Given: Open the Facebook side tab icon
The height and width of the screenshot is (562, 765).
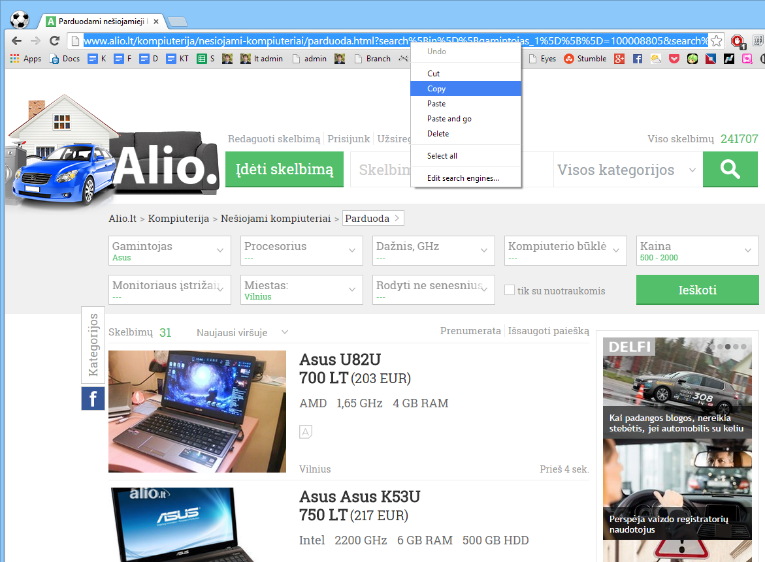Looking at the screenshot, I should tap(93, 399).
